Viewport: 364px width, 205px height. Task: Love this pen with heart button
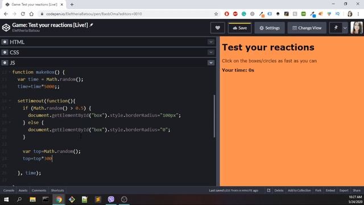click(217, 28)
